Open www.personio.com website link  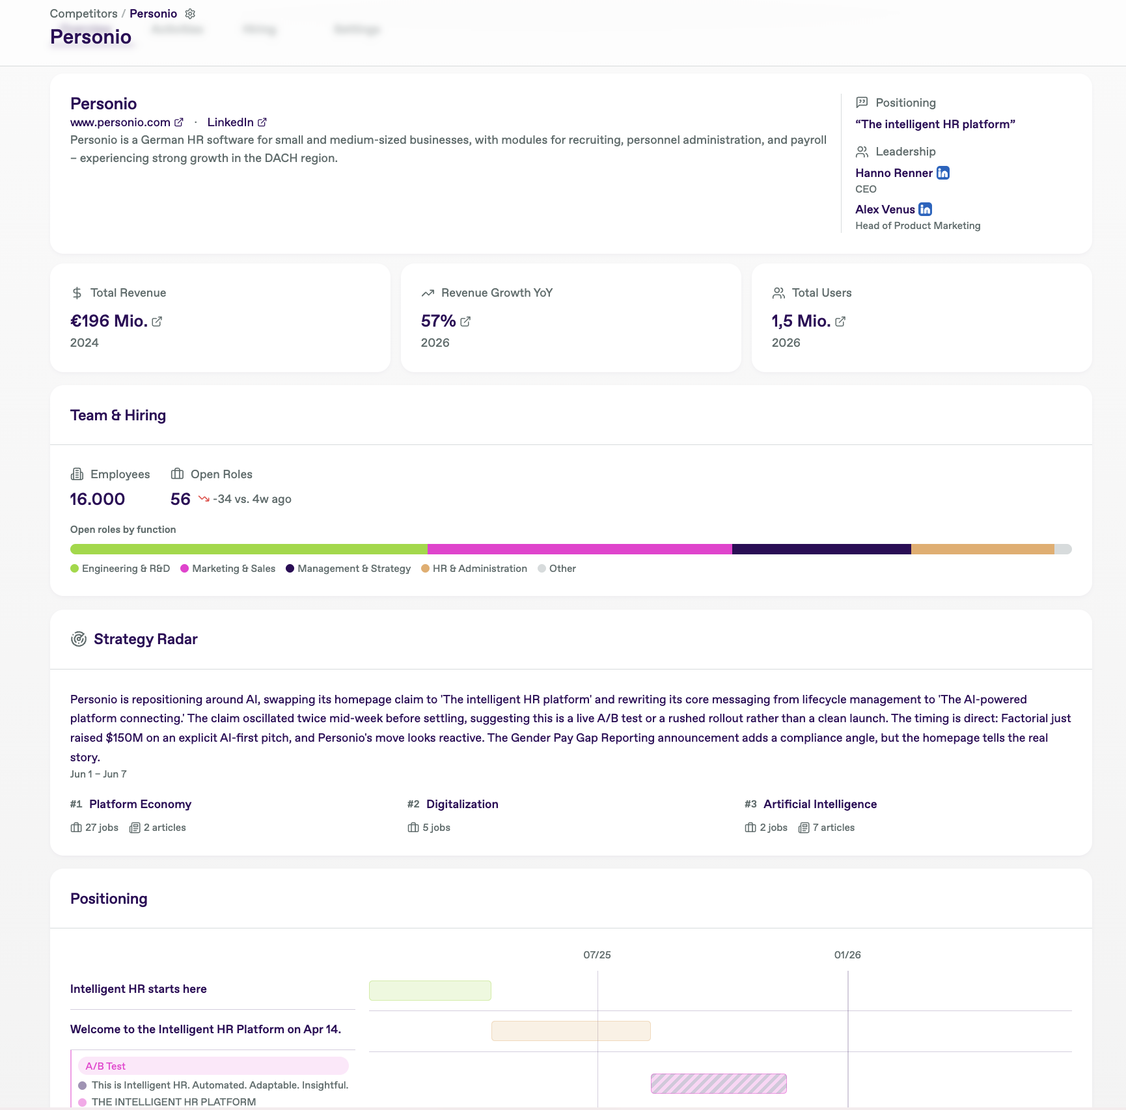coord(120,122)
